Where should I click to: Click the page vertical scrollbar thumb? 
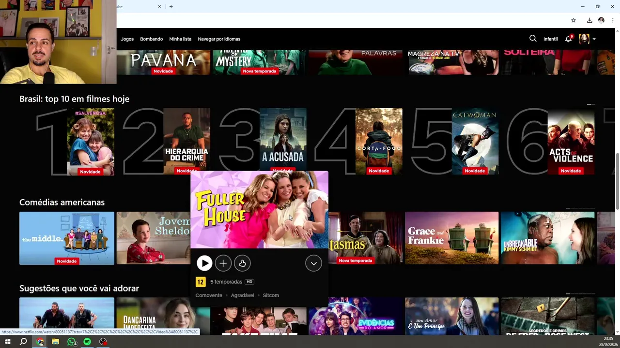coord(617,181)
